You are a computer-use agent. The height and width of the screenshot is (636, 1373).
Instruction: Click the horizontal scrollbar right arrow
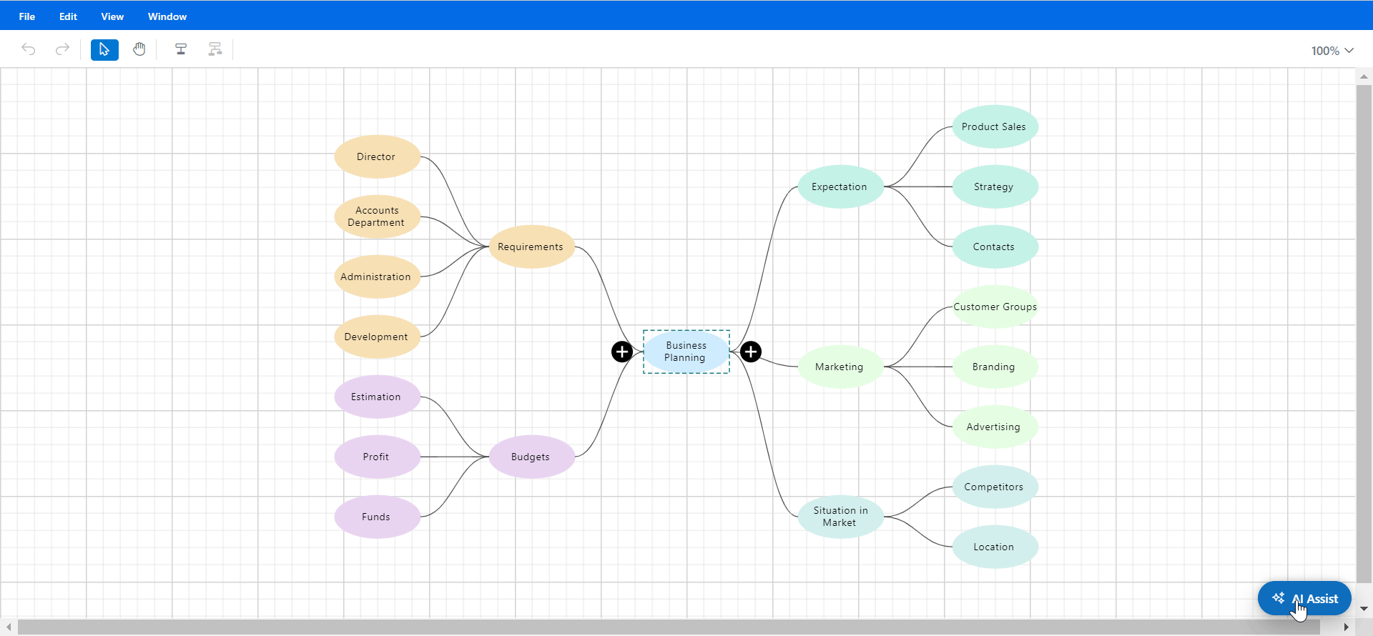tap(1347, 627)
